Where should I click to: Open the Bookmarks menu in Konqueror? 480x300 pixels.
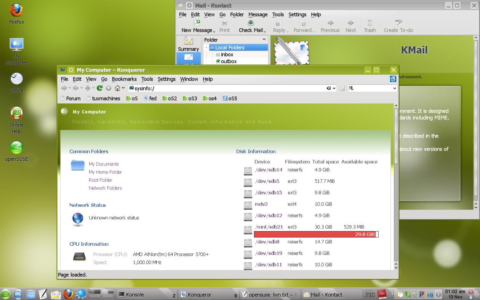click(124, 79)
